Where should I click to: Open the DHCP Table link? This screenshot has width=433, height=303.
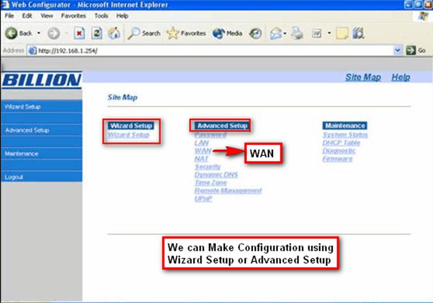click(341, 143)
